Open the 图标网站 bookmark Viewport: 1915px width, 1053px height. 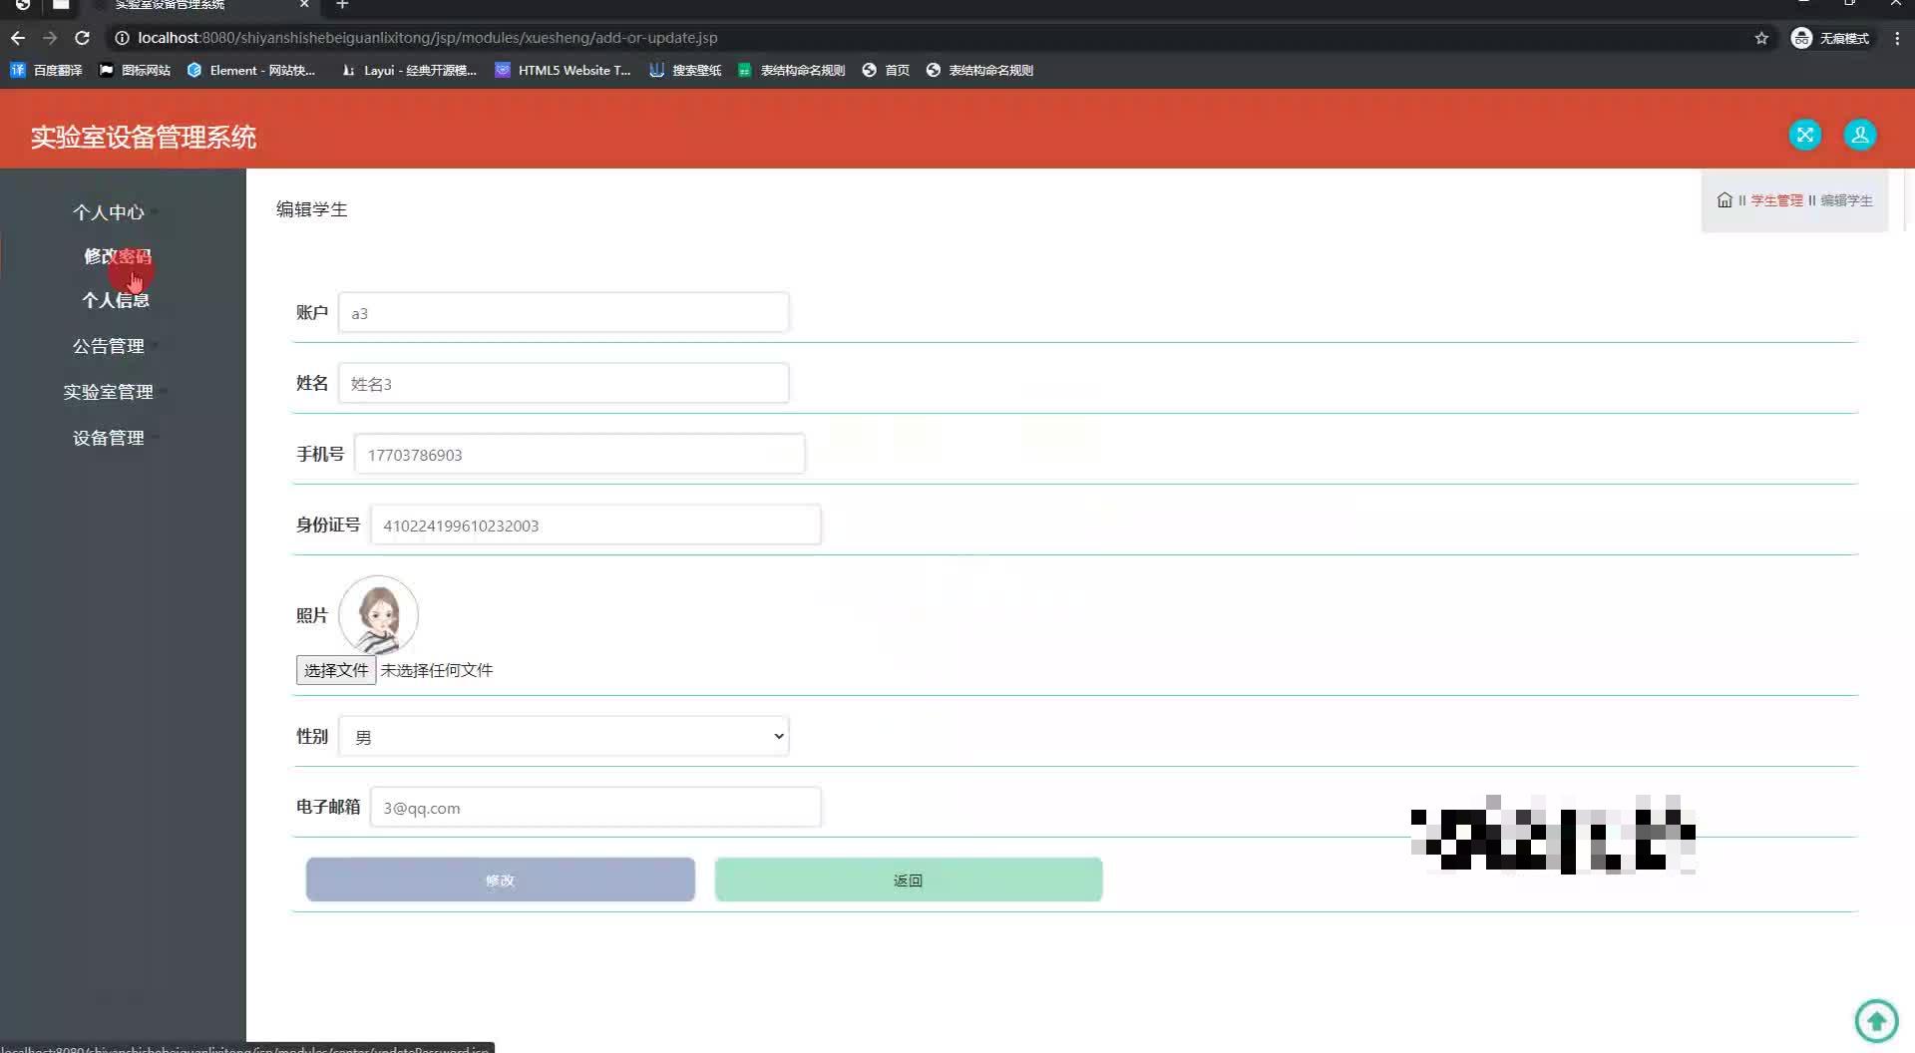pos(135,70)
